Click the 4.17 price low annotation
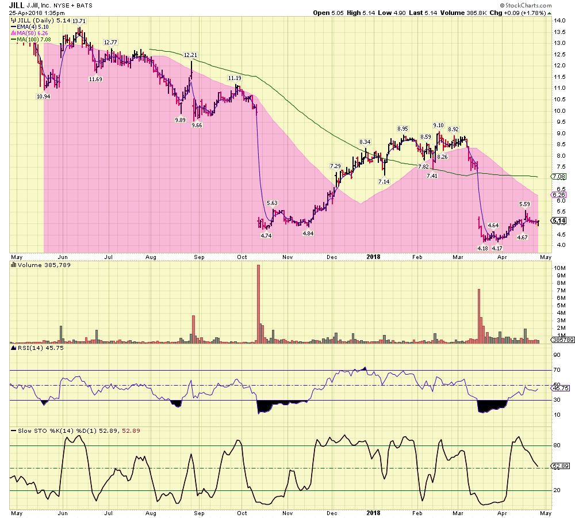575x518 pixels. [497, 248]
